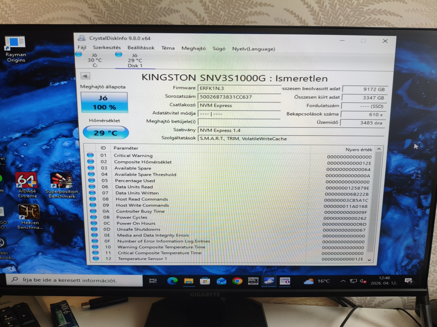Click the CrystalDiskInfo title bar app icon
The height and width of the screenshot is (327, 437).
click(x=82, y=38)
